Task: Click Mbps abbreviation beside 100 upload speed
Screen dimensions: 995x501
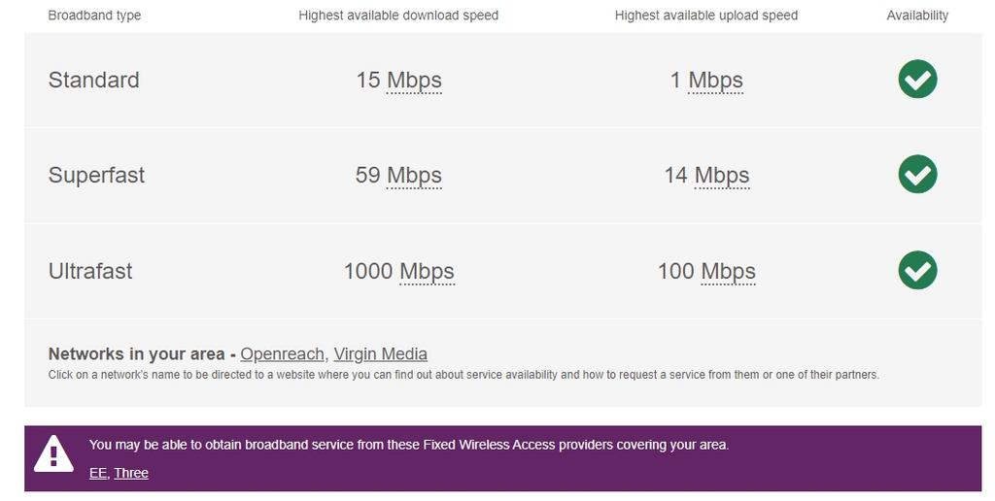Action: coord(728,271)
